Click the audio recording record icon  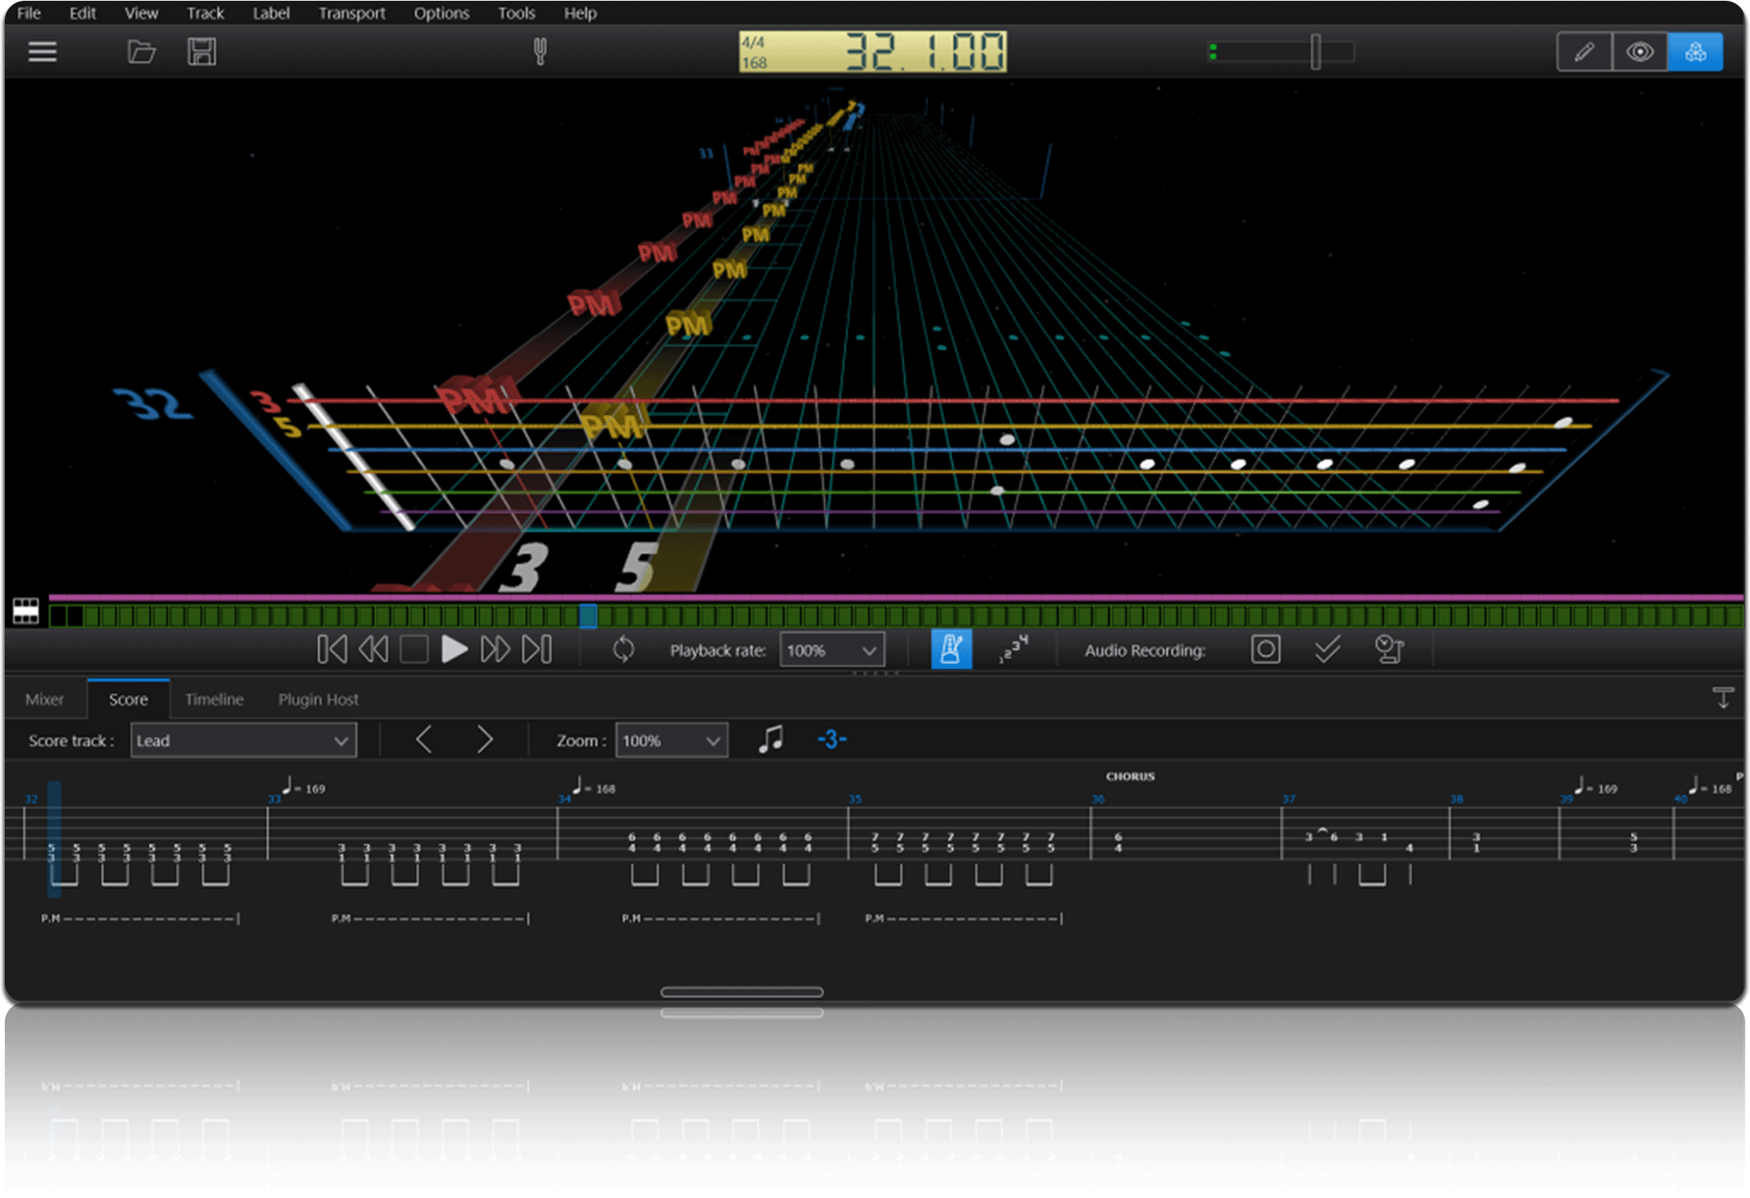click(x=1265, y=649)
